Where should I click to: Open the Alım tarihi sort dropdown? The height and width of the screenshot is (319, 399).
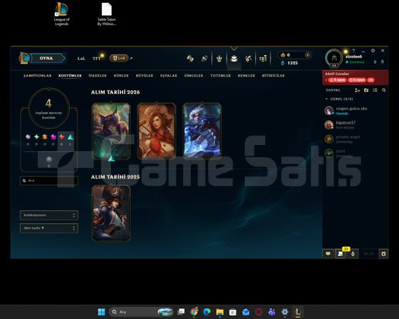[49, 228]
